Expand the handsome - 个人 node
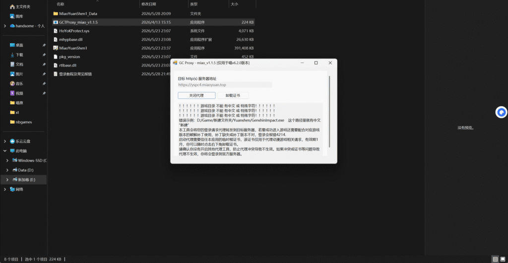 tap(5, 26)
